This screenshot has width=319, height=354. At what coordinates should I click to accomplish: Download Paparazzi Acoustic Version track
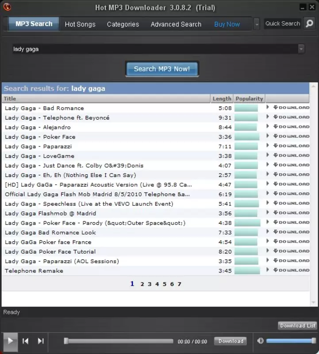(x=291, y=184)
